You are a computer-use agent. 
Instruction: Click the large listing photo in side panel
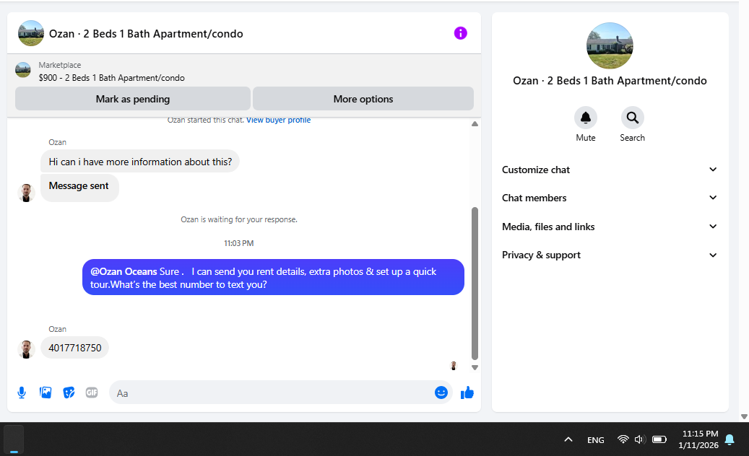[x=610, y=45]
